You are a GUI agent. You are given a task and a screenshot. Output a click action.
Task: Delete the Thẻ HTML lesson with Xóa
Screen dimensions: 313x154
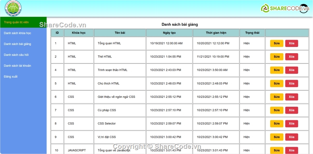tap(292, 57)
